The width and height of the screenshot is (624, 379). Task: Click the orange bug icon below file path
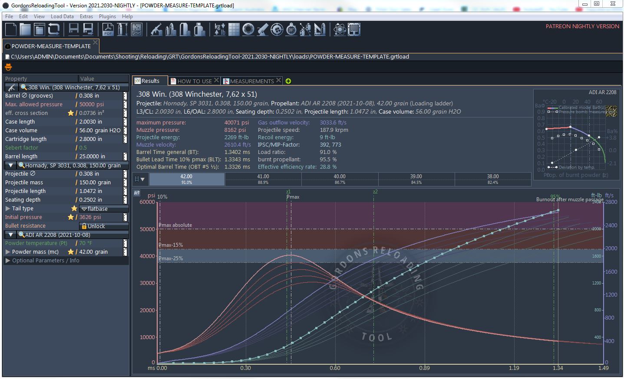click(x=8, y=67)
